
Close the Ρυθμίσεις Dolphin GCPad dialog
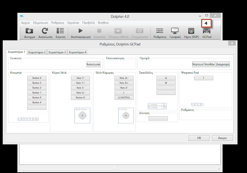232,43
